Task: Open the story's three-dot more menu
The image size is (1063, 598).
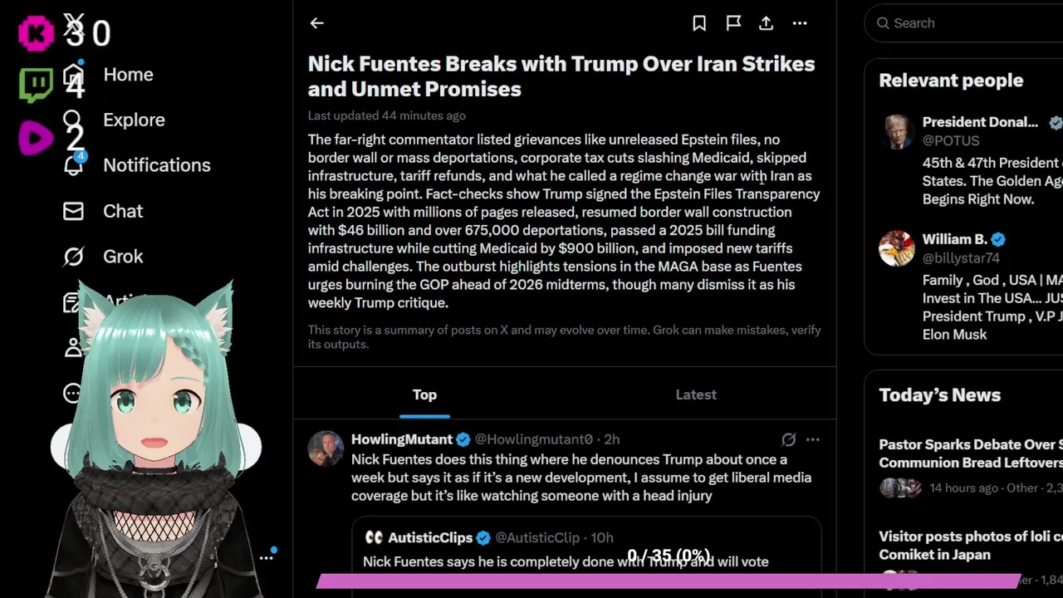Action: 800,23
